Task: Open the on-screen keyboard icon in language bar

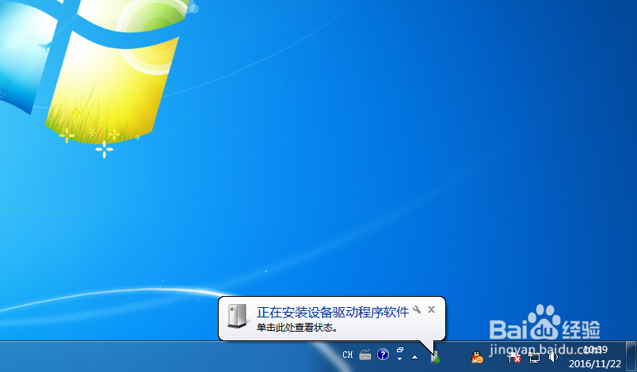Action: click(365, 355)
